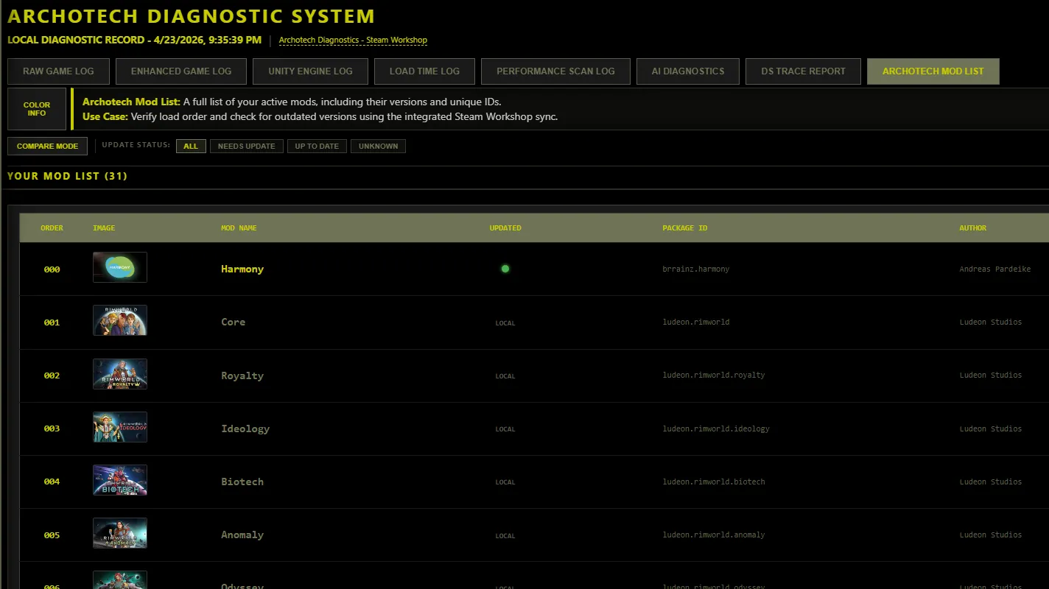Filter mods by Up To Date status
Viewport: 1049px width, 589px height.
[317, 146]
